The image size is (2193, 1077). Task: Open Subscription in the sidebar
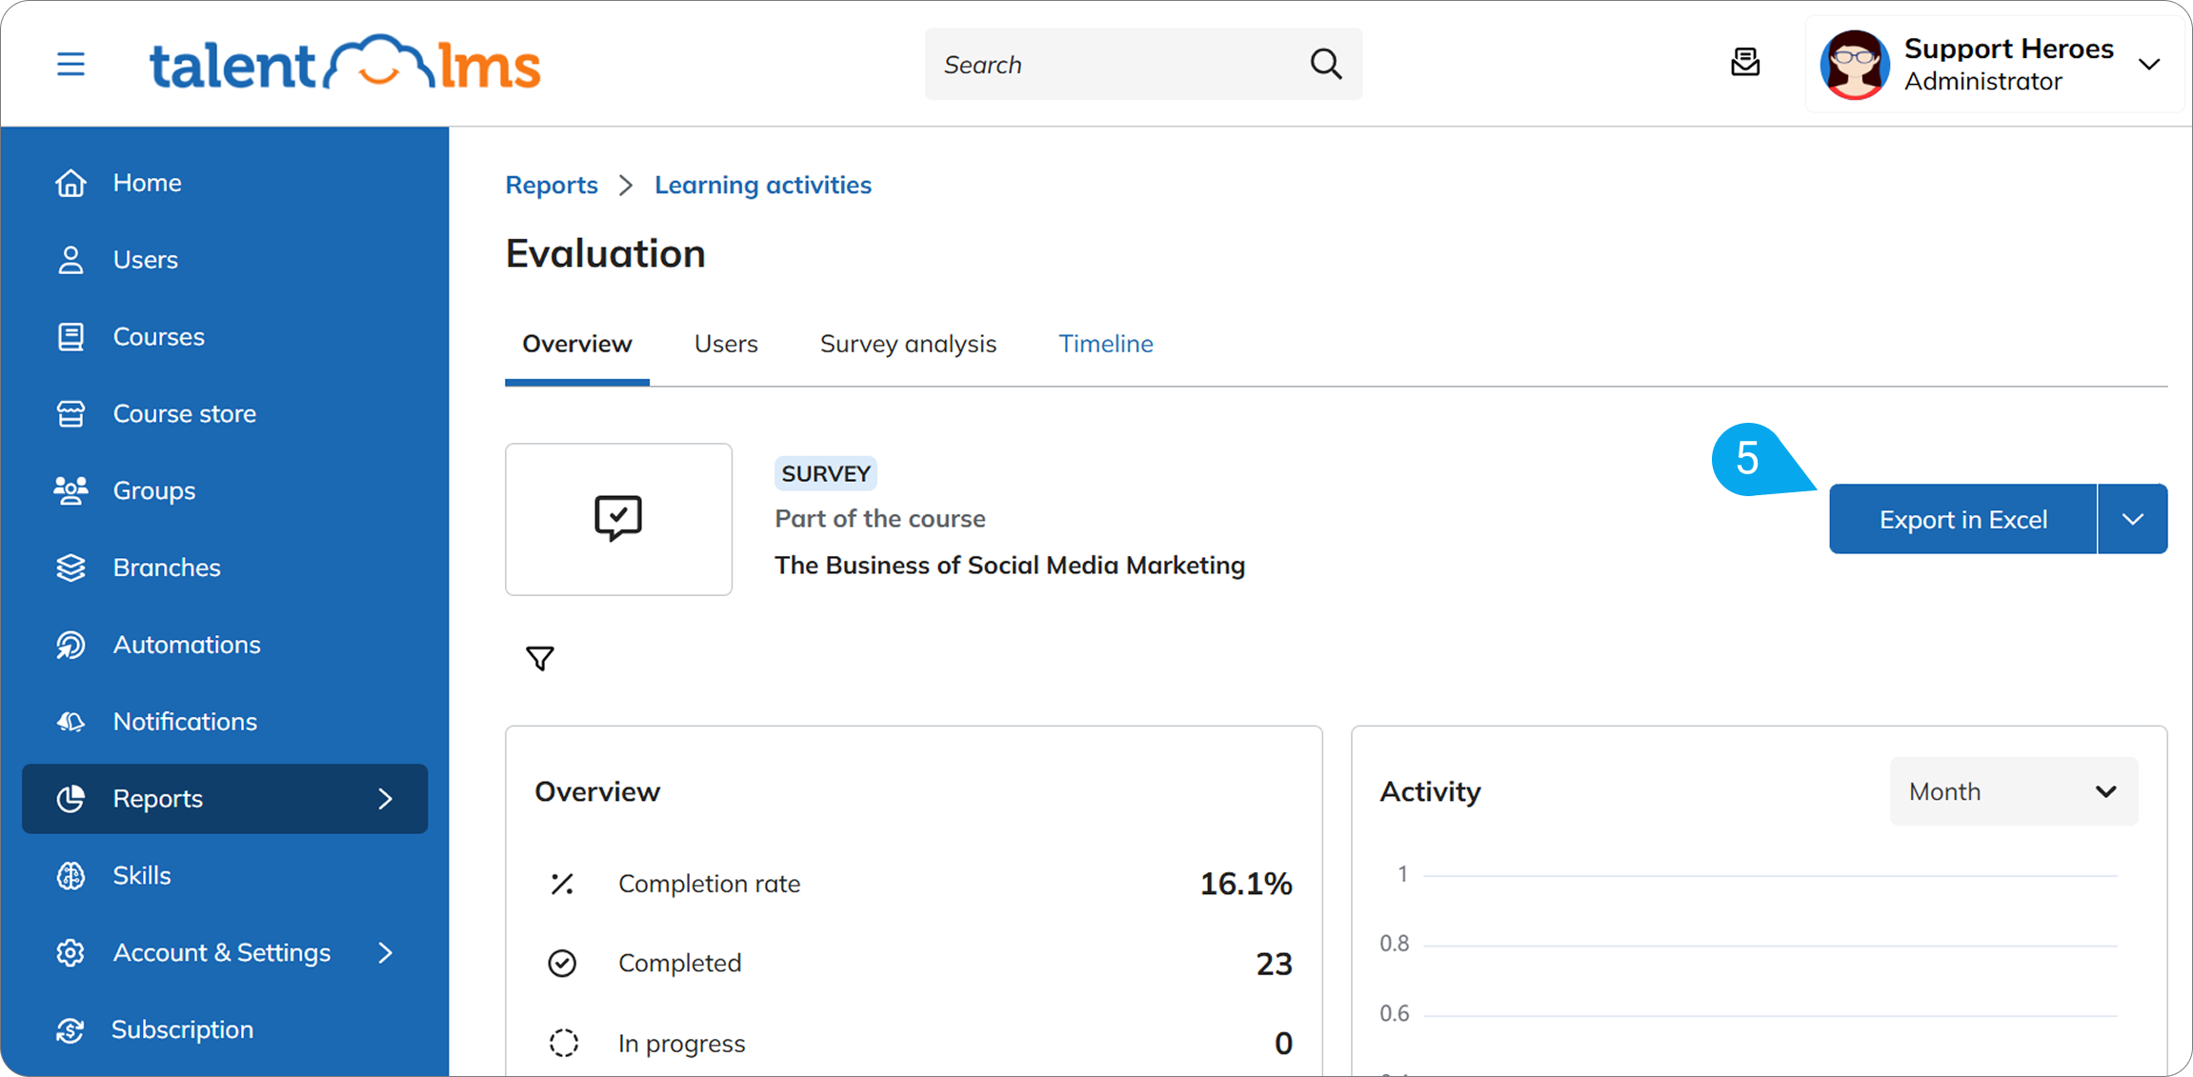coord(225,1029)
